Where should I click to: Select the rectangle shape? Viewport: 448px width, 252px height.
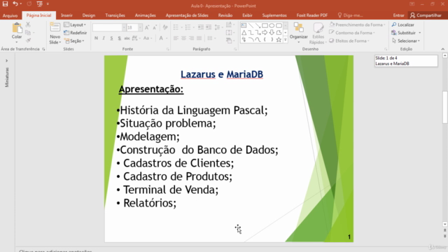[x=265, y=25]
